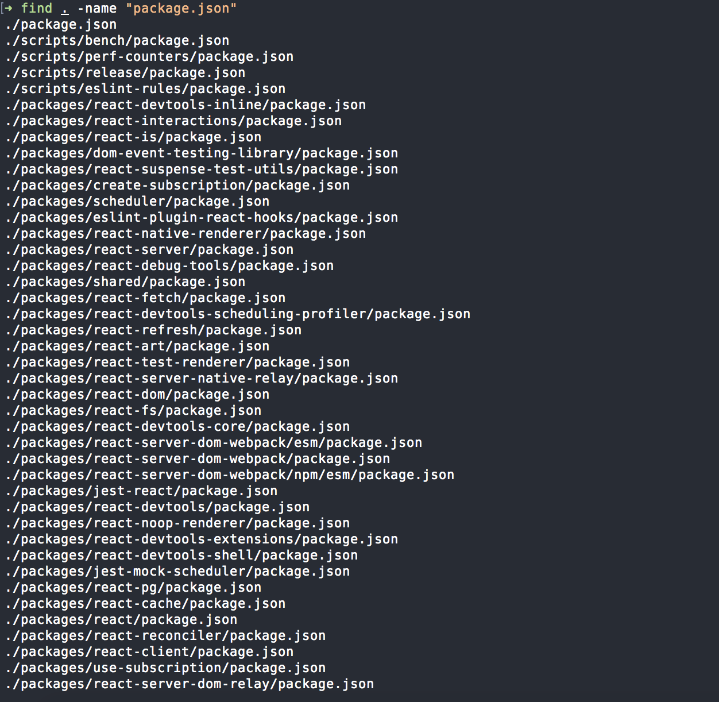The height and width of the screenshot is (702, 719).
Task: Click the "package.json" quoted search string
Action: point(181,8)
